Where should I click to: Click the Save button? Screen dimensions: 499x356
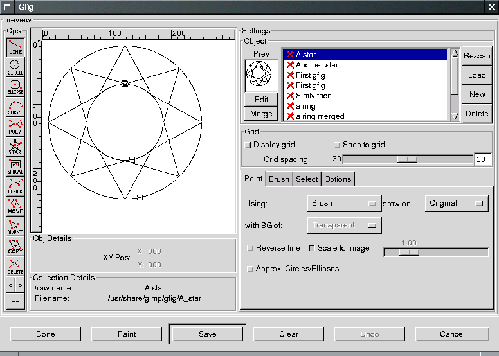point(207,334)
